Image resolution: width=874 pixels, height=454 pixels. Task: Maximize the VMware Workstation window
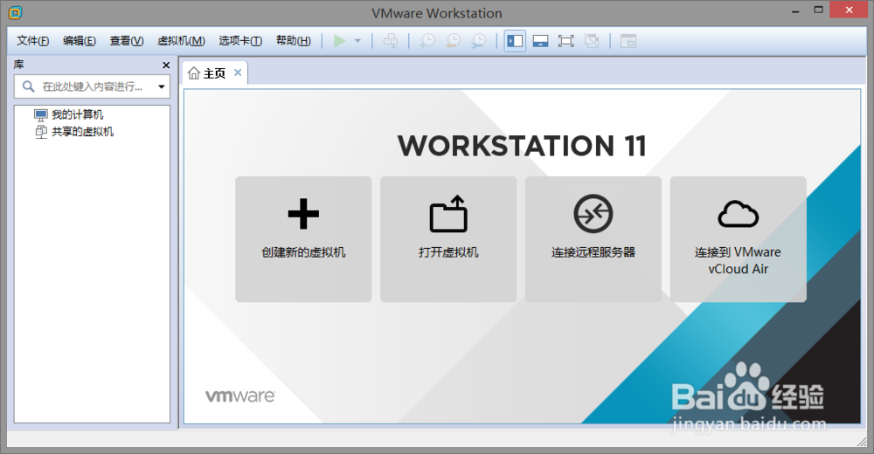818,10
